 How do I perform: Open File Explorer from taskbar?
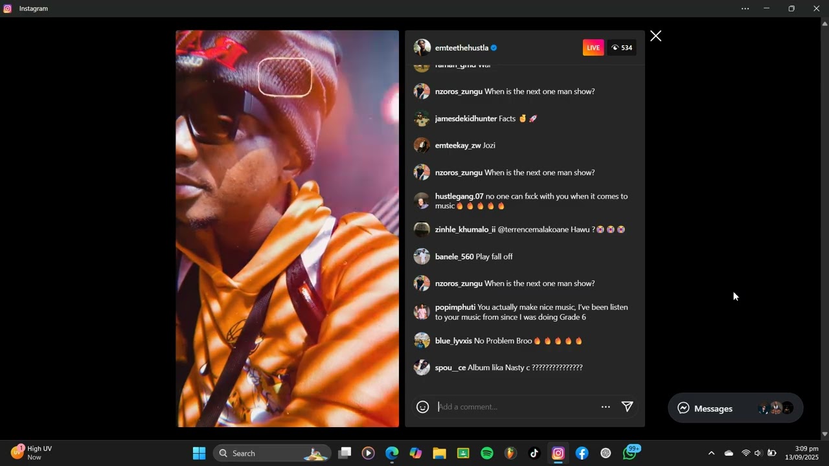pyautogui.click(x=440, y=453)
